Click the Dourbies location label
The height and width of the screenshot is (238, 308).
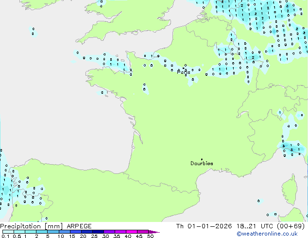pyautogui.click(x=202, y=163)
